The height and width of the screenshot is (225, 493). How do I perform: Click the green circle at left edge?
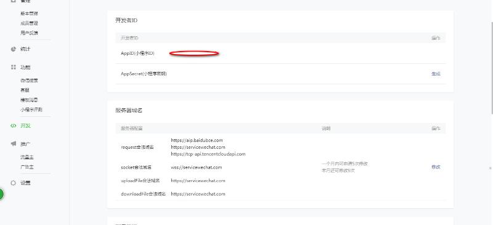(1, 194)
